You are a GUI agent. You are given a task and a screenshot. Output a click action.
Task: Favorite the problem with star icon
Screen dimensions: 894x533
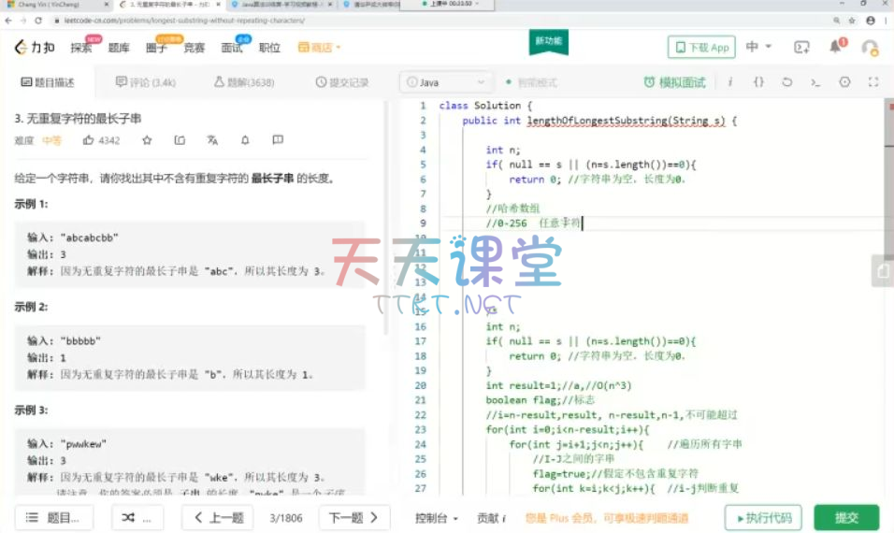pos(147,140)
